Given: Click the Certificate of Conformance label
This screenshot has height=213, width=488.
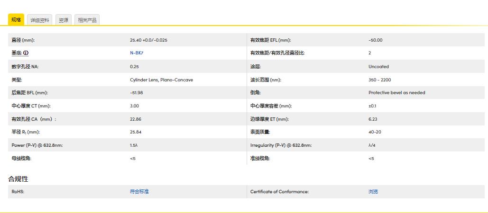Looking at the screenshot, I should (x=279, y=192).
